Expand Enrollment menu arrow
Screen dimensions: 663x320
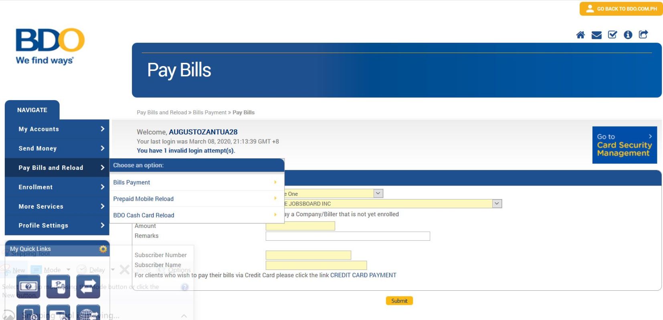tap(102, 187)
